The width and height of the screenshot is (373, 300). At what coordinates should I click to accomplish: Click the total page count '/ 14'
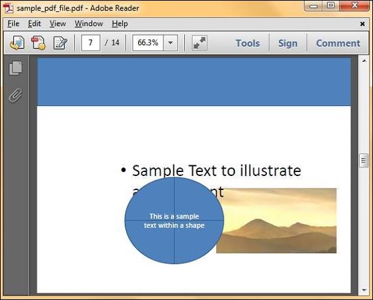click(x=112, y=43)
